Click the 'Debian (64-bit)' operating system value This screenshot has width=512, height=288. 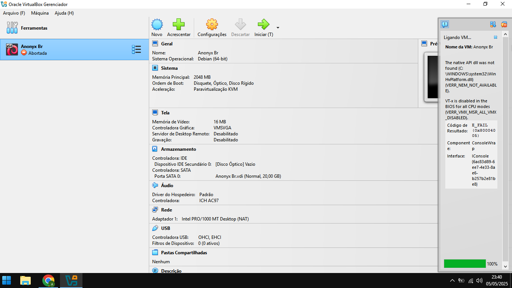pos(213,59)
